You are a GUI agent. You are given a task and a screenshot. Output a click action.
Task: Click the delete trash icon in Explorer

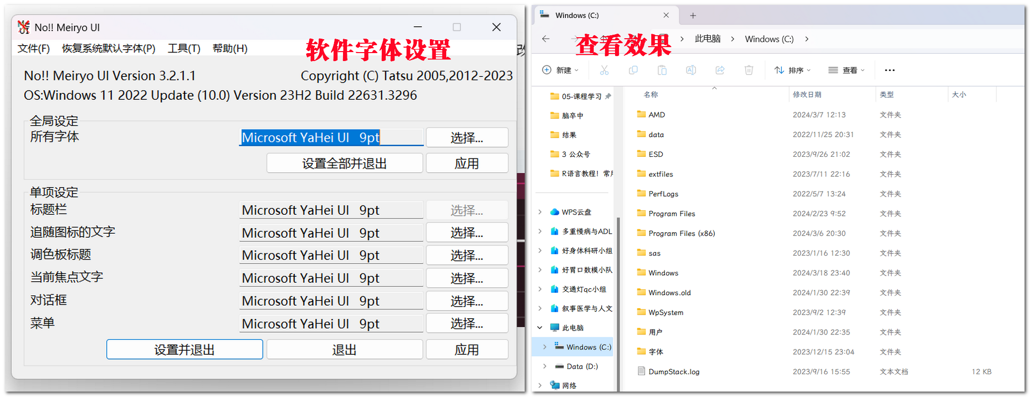point(749,70)
